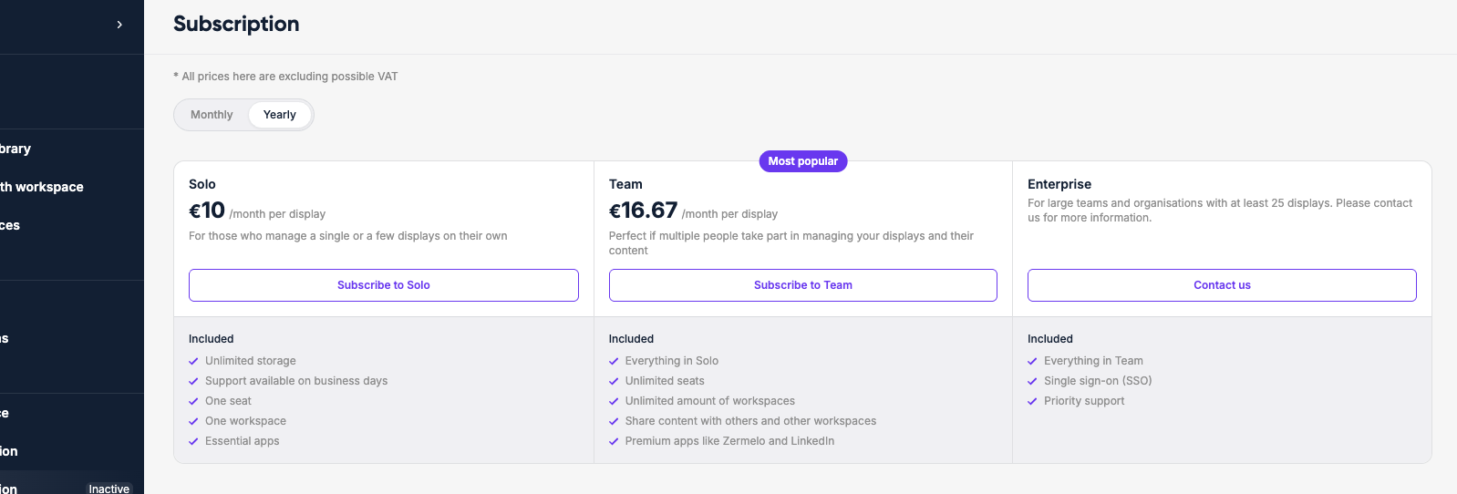Expand the sidebar chevron arrow
Image resolution: width=1457 pixels, height=494 pixels.
(x=119, y=25)
